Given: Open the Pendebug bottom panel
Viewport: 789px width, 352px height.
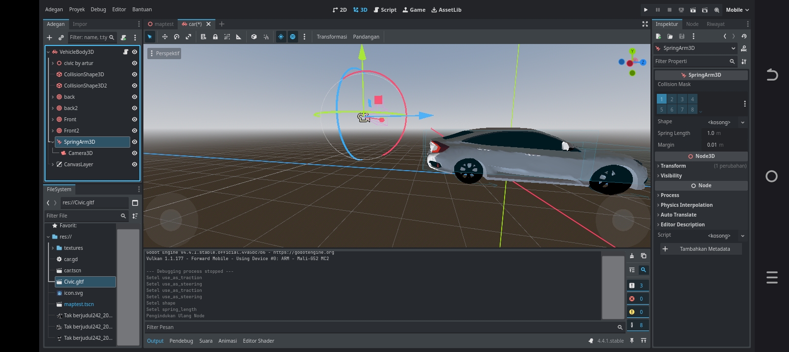Looking at the screenshot, I should pyautogui.click(x=181, y=341).
